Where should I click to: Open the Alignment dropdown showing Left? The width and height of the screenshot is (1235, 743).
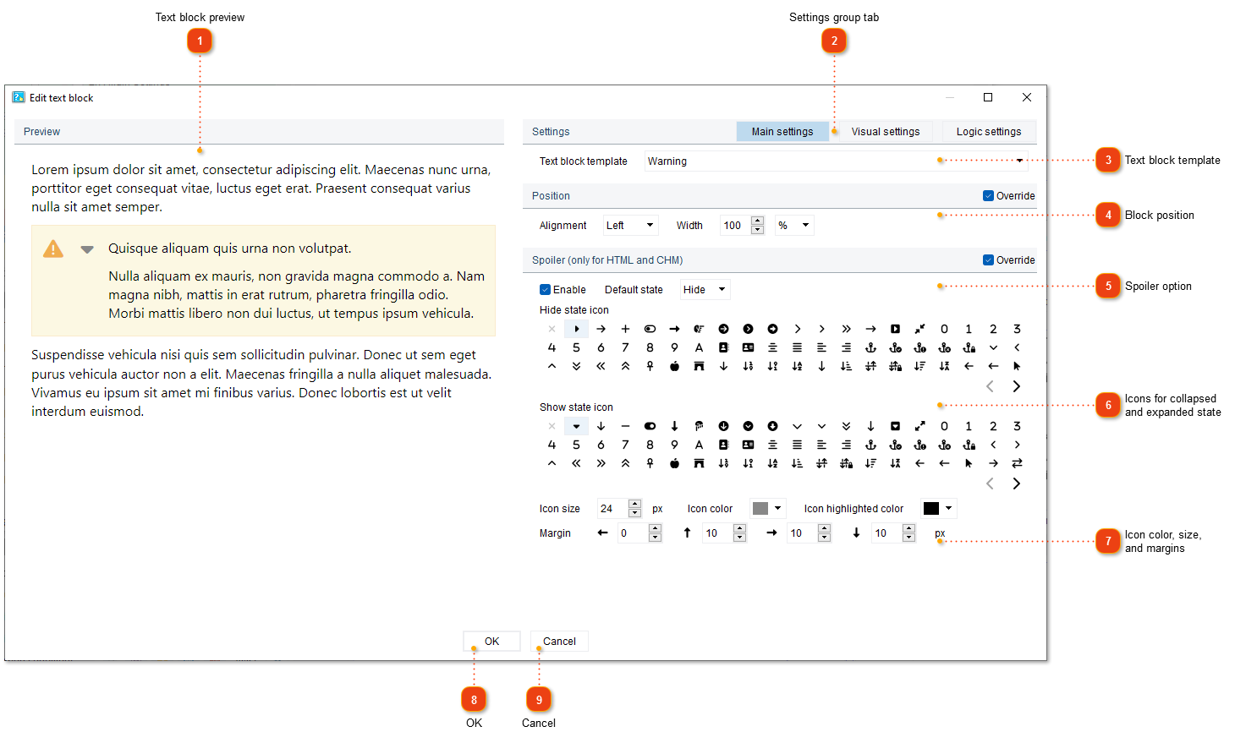click(630, 225)
